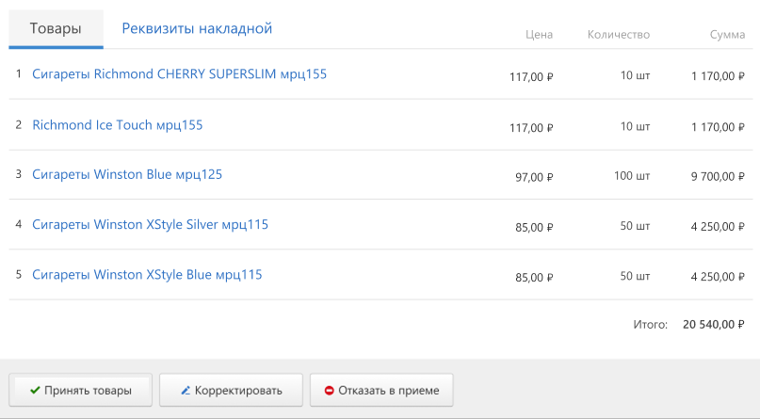Screen dimensions: 760x419
Task: Open Сигареты Richmond CHERRY SUPERSLIM мрц155 link
Action: coord(179,74)
